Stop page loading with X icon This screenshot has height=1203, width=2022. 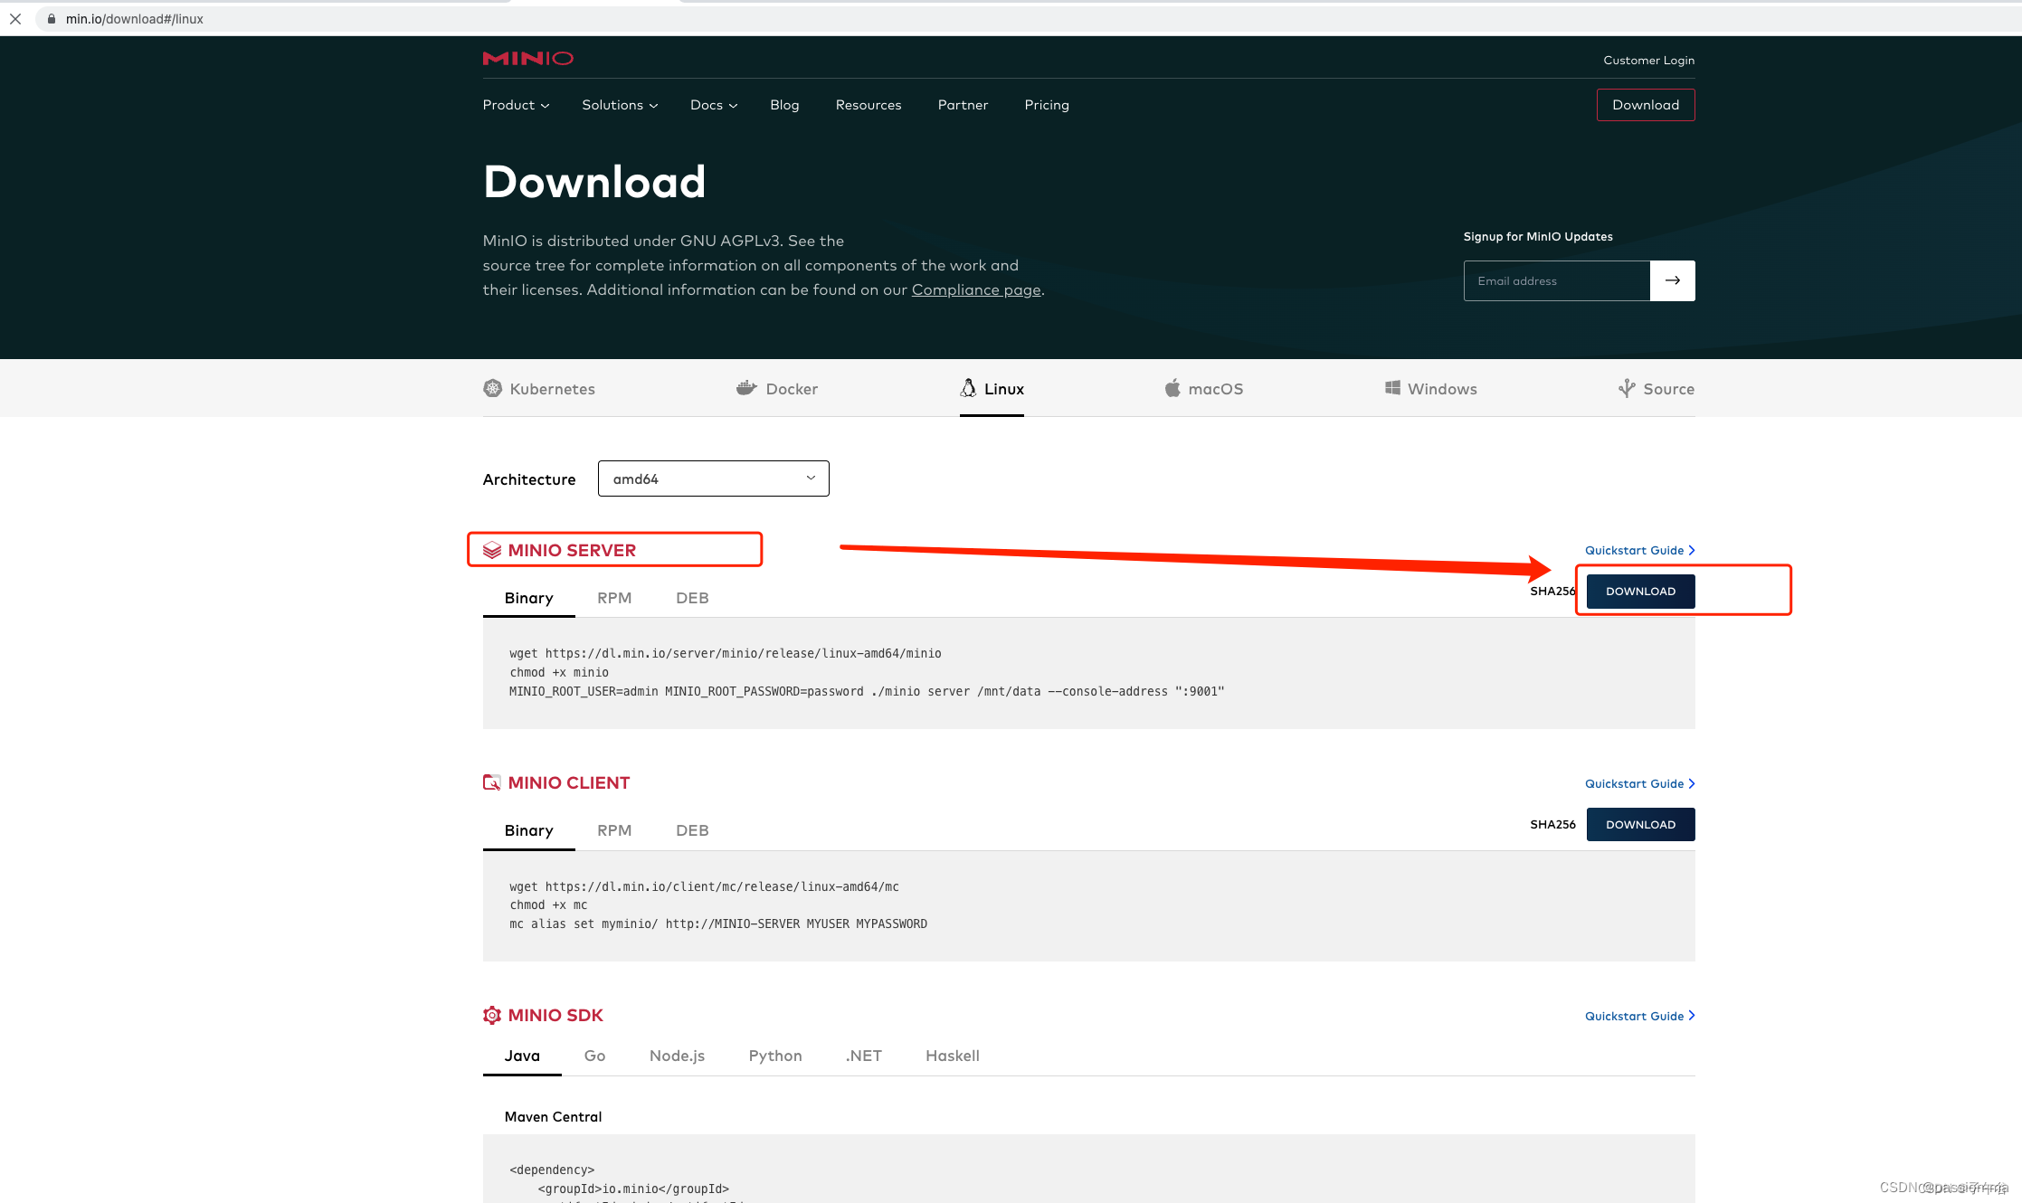[x=15, y=18]
